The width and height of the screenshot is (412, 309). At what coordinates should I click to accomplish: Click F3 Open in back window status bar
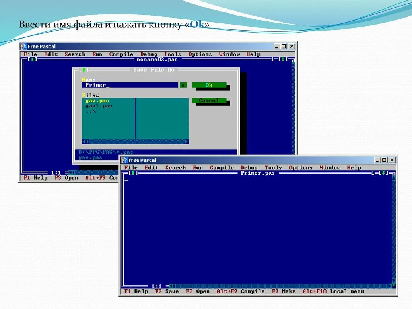click(66, 178)
